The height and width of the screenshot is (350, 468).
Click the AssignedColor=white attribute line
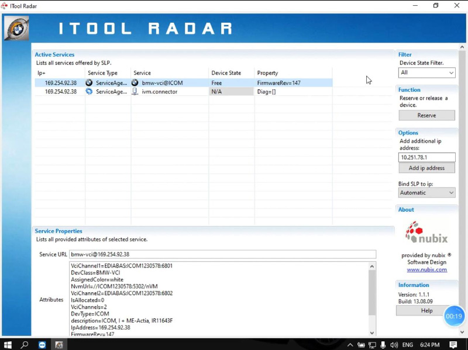pos(97,279)
